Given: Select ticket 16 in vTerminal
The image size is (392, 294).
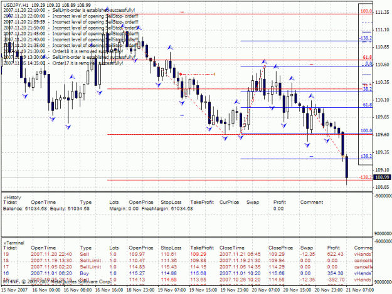Looking at the screenshot, I should click(6, 273).
